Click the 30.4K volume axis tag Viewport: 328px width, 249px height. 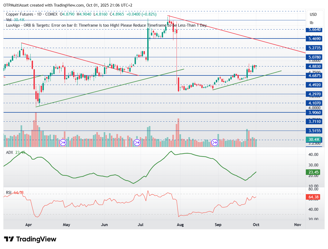click(313, 140)
